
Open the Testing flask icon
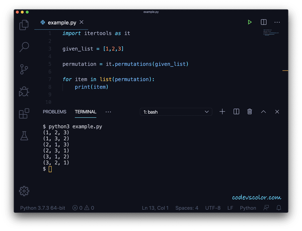click(24, 136)
